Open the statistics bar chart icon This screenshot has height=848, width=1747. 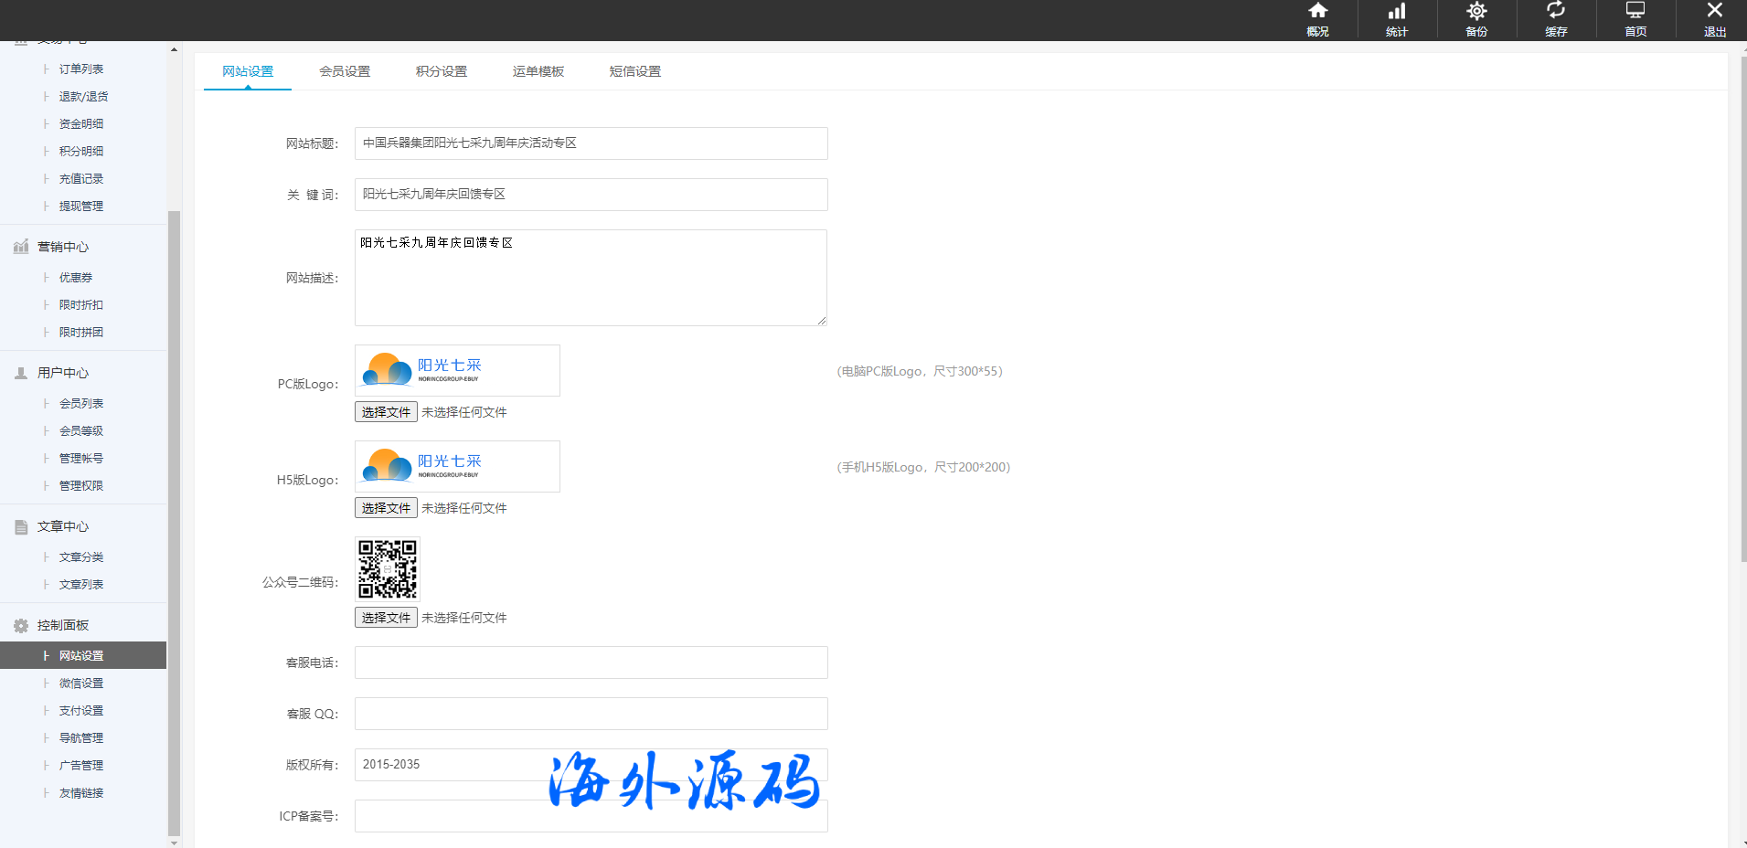1397,12
